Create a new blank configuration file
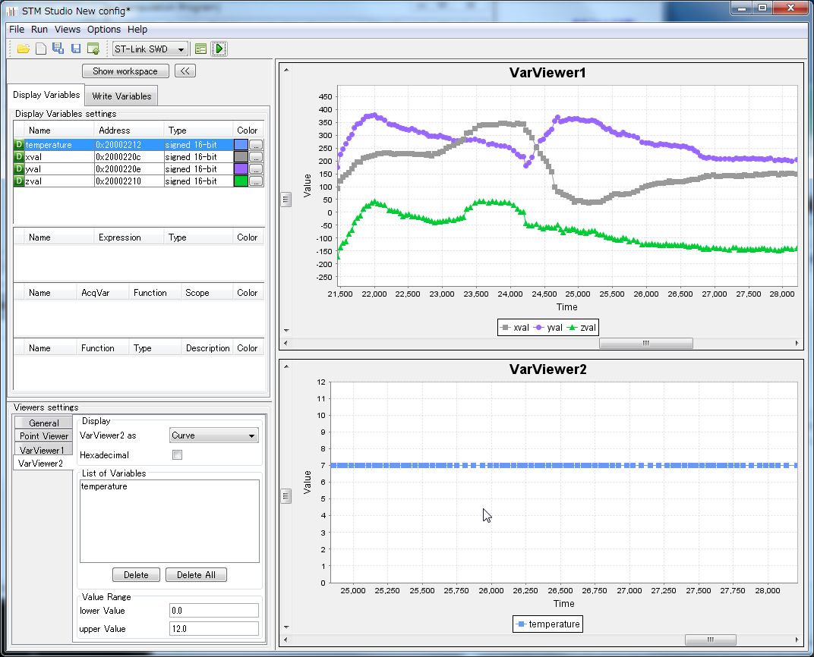Viewport: 814px width, 657px height. point(41,49)
